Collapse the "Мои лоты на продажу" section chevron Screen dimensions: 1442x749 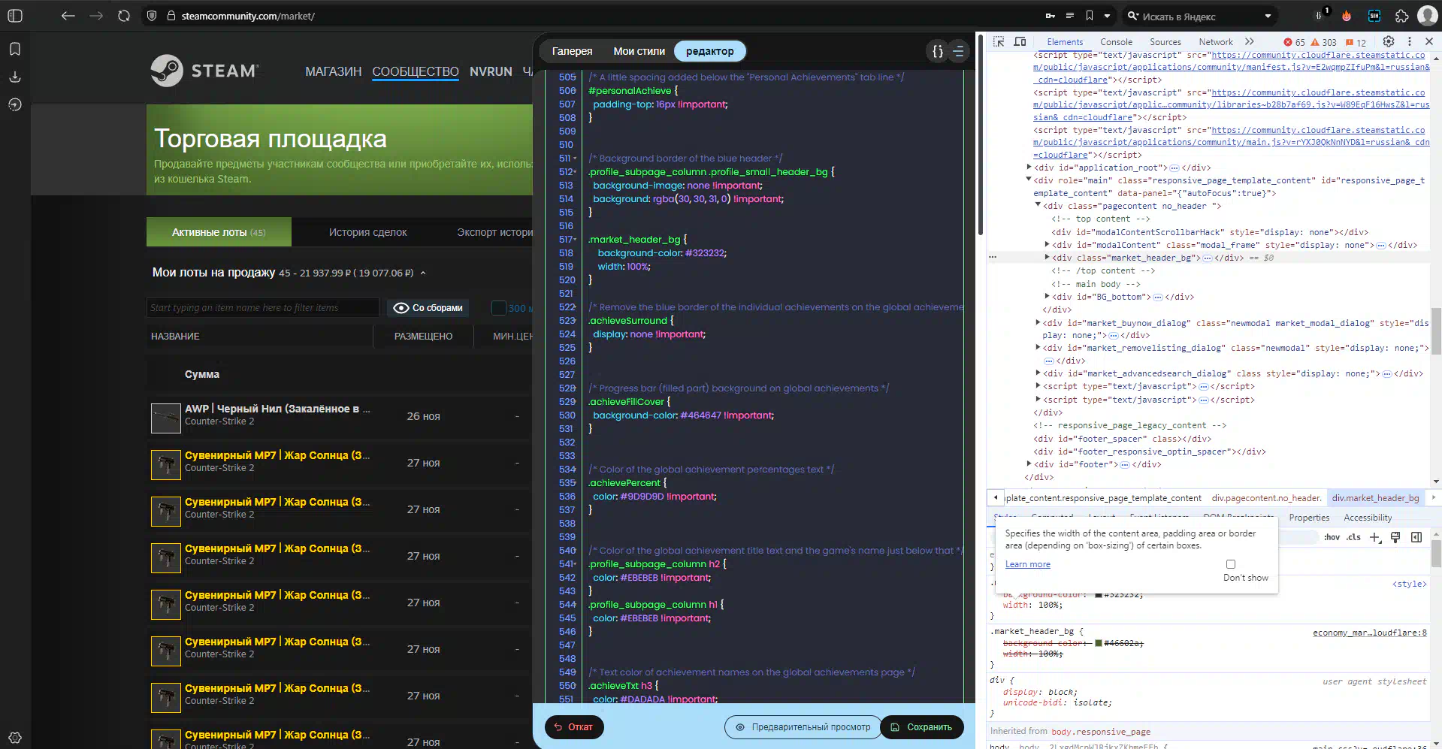point(423,273)
